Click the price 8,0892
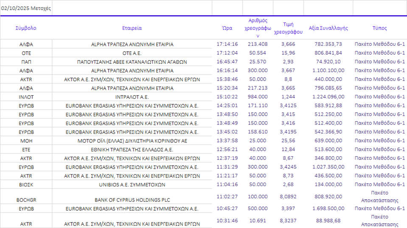This screenshot has height=228, width=407. (288, 197)
